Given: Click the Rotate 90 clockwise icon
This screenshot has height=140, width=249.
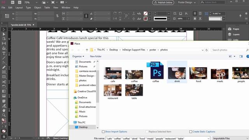Looking at the screenshot, I should click(115, 14).
